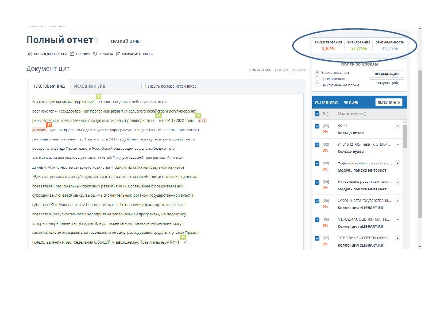Click the ЗАИМСТВОВАНИЯ 0,87% indicator
Screen dimensions: 425x319
point(328,46)
